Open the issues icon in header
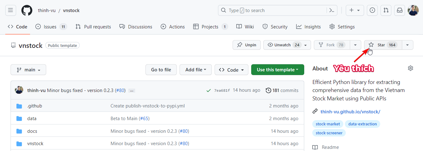The image size is (423, 151). point(372,10)
